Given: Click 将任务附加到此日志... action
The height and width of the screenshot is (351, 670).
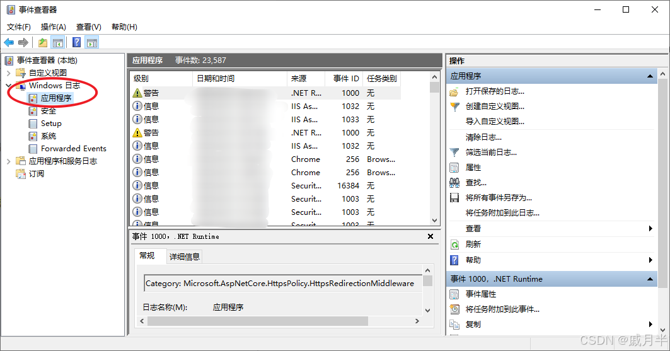Looking at the screenshot, I should [x=502, y=212].
